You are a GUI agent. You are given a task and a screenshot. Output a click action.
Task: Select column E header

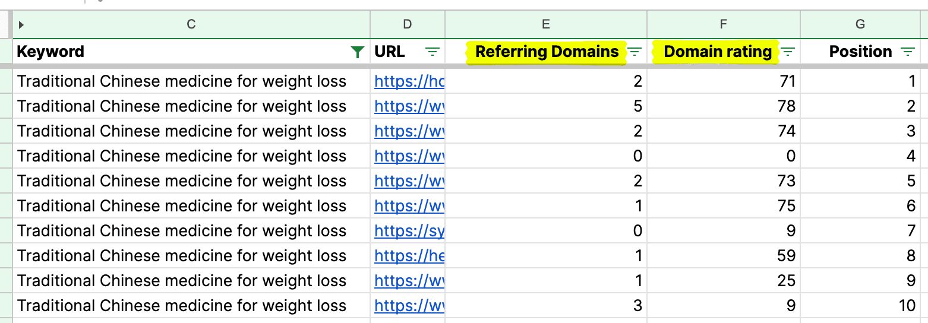[x=545, y=24]
